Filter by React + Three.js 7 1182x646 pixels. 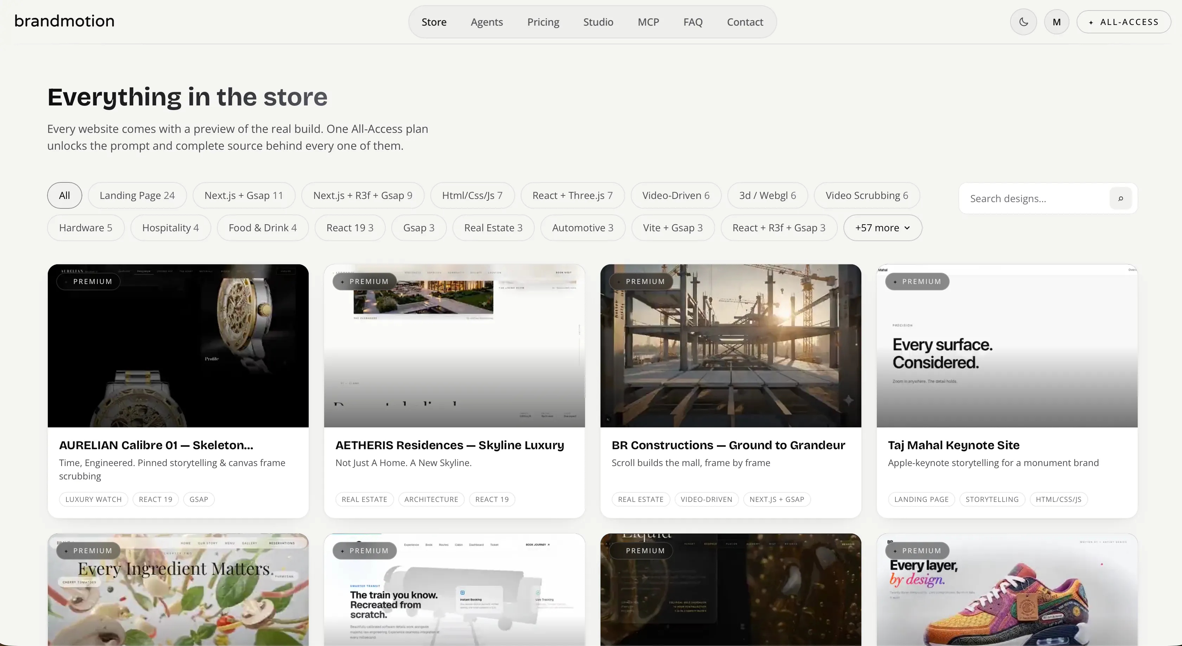coord(572,195)
